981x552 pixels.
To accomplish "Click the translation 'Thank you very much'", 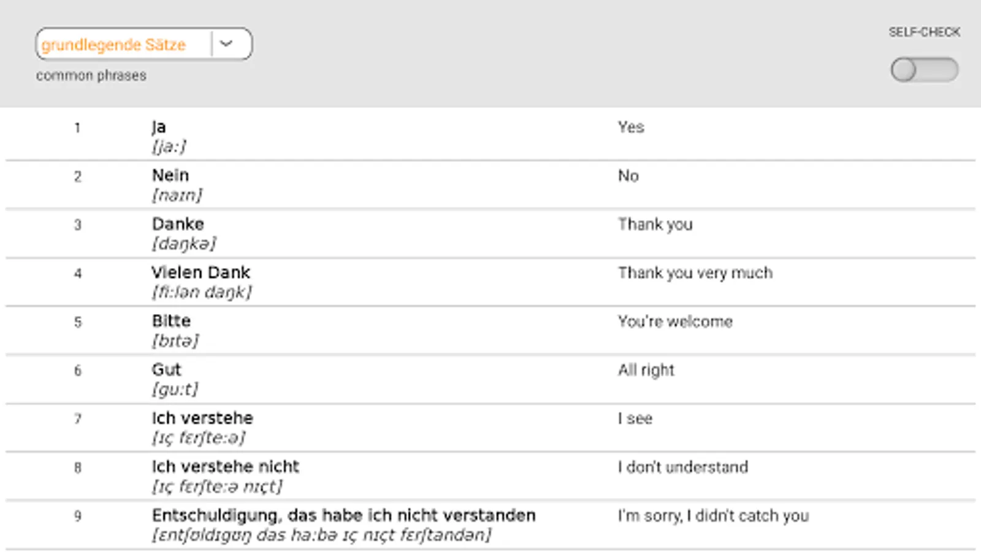I will click(x=695, y=273).
